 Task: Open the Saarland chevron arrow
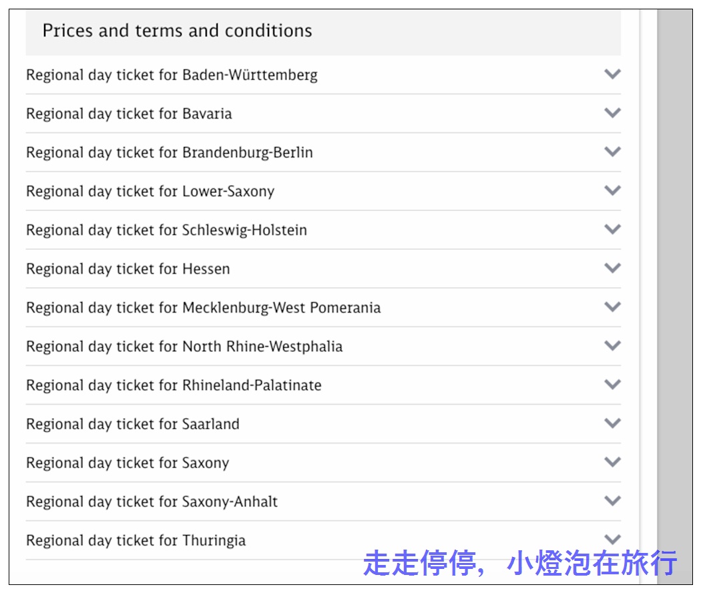[x=612, y=423]
